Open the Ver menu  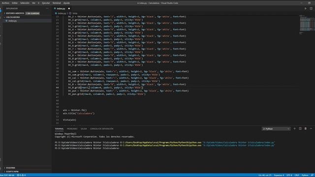33,3
